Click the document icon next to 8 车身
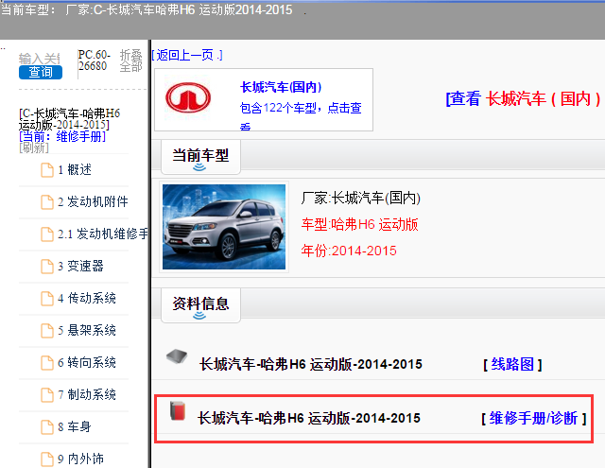This screenshot has width=605, height=468. [47, 427]
